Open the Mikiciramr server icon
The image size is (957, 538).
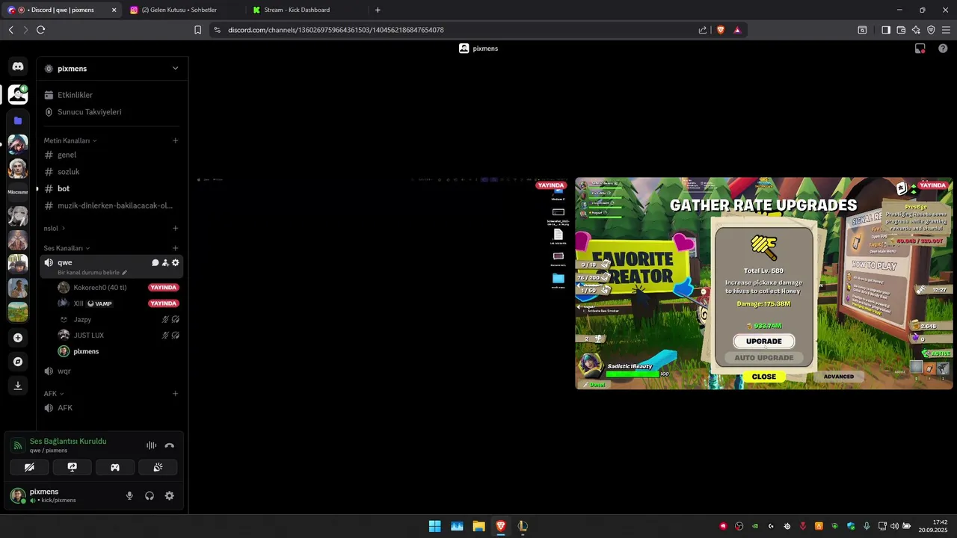[18, 192]
